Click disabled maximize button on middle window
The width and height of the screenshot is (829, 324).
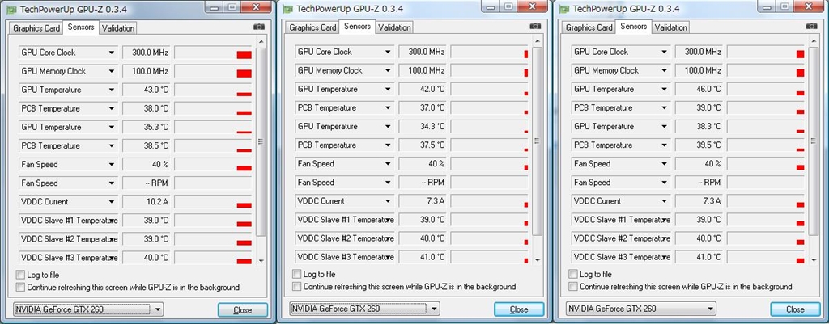point(508,6)
